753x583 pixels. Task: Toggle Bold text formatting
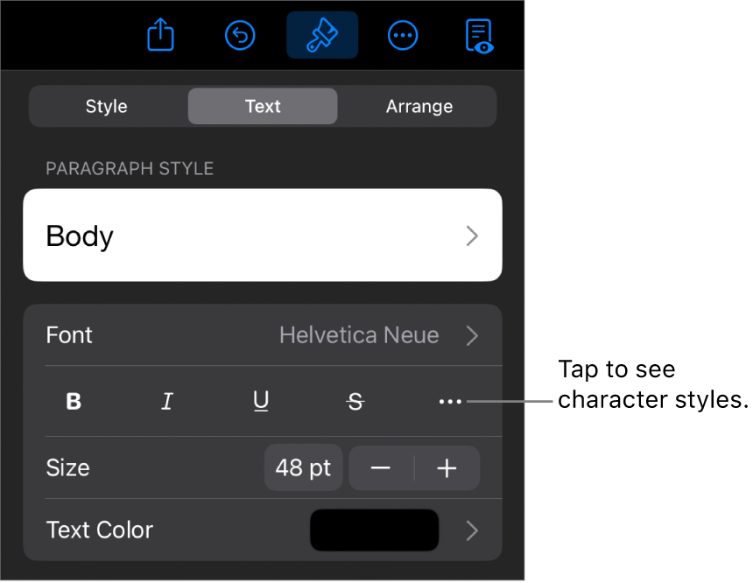pos(74,401)
